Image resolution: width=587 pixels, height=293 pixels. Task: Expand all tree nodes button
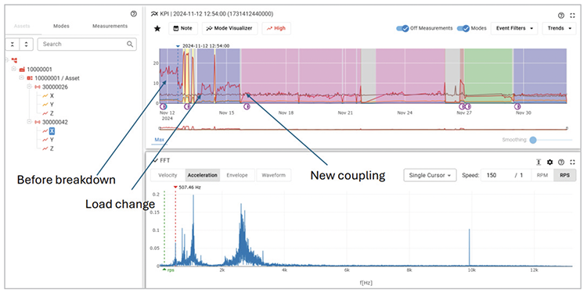[x=26, y=44]
